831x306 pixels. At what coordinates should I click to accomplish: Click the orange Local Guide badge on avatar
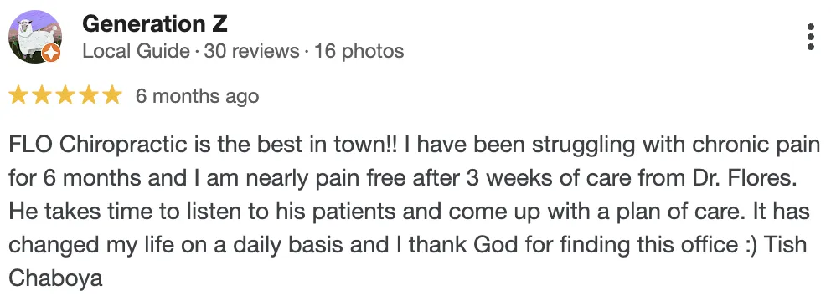tap(51, 54)
